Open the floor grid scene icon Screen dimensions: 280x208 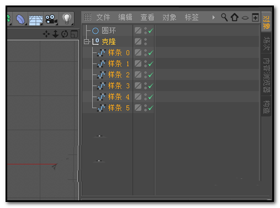[36, 20]
